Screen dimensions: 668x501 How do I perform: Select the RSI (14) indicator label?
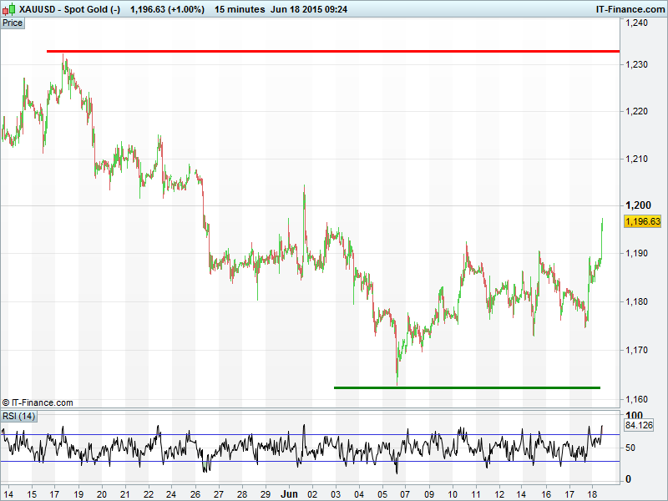19,416
